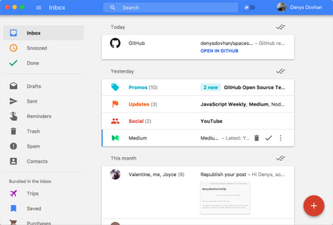Click the Snoozed clock icon
Viewport: 333px width, 225px height.
pos(14,48)
